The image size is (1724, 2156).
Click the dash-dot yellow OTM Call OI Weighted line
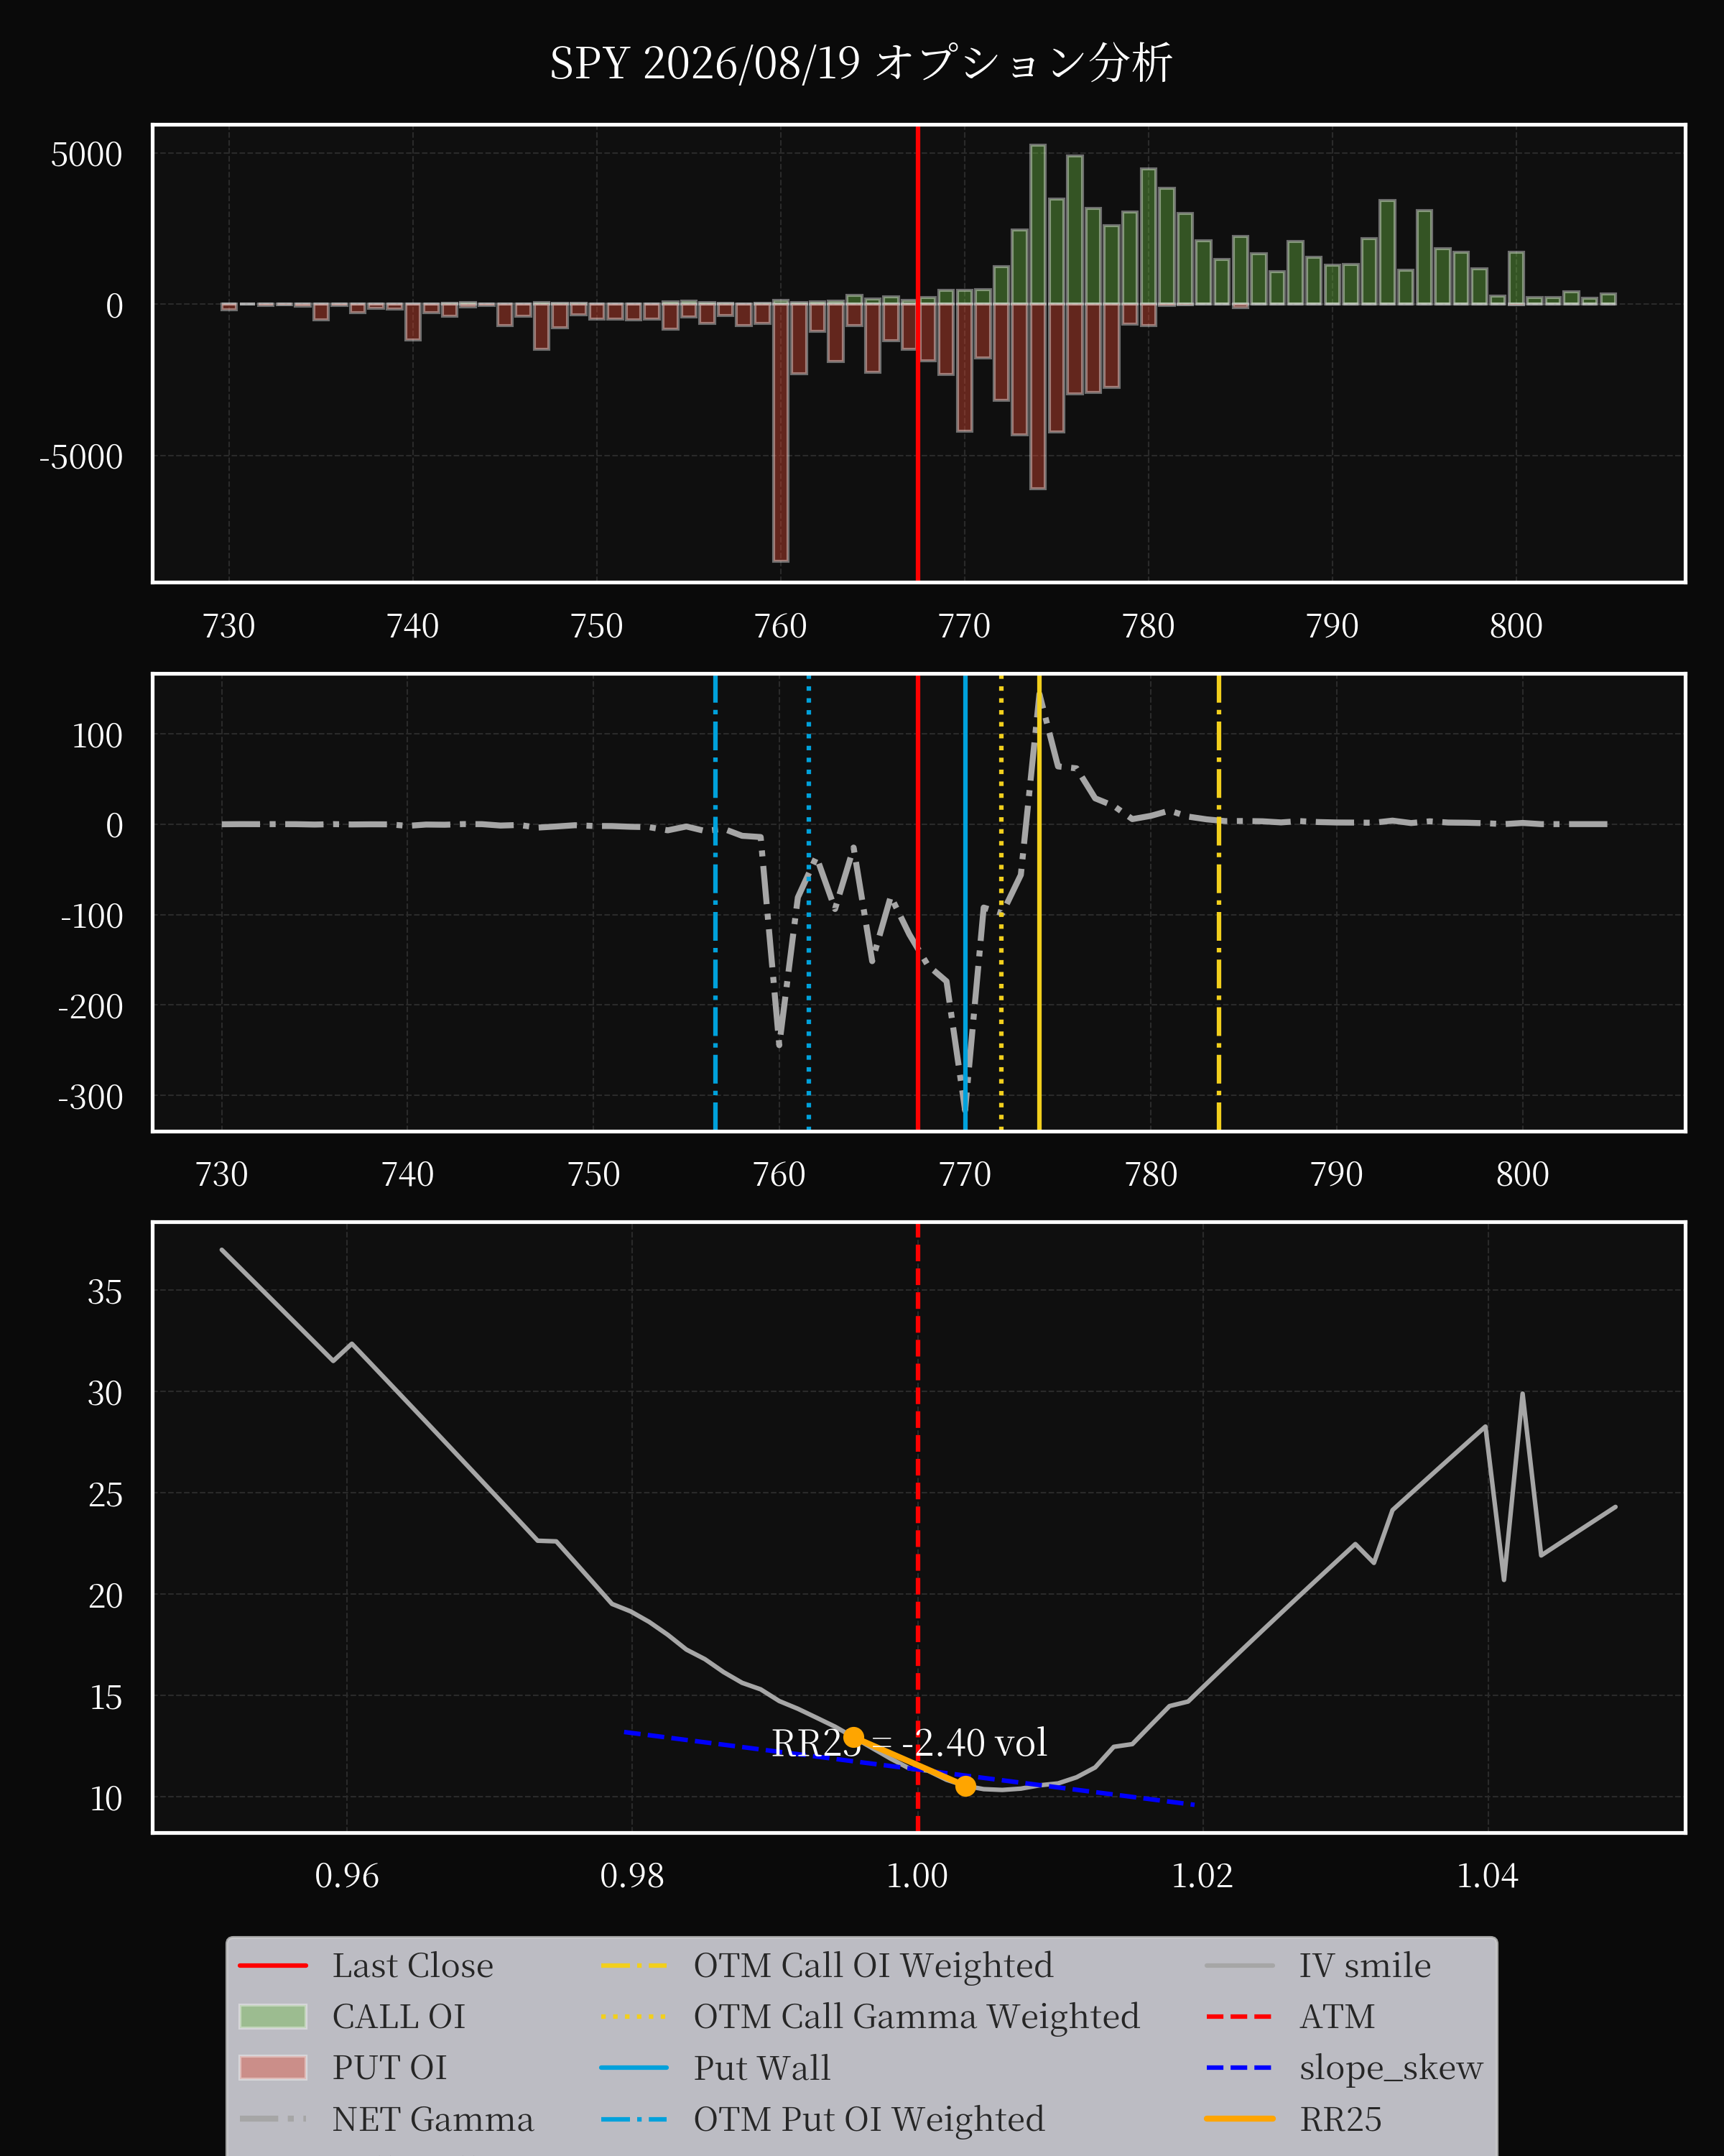1219,903
